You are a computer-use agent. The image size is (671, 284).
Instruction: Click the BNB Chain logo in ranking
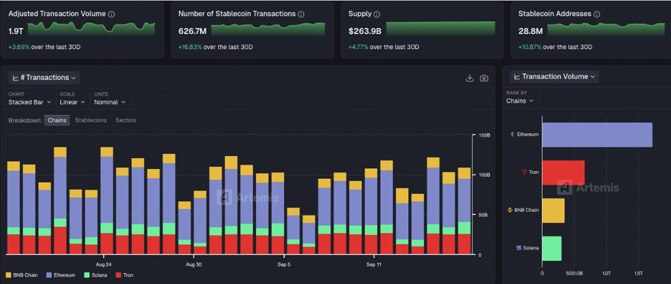509,210
